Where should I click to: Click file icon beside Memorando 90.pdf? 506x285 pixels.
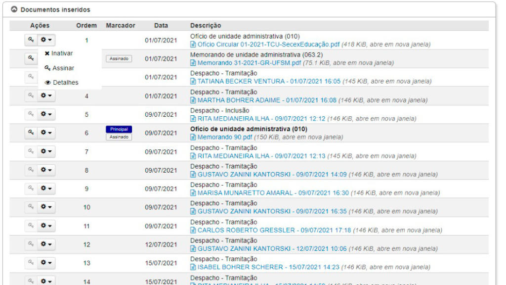(x=193, y=137)
